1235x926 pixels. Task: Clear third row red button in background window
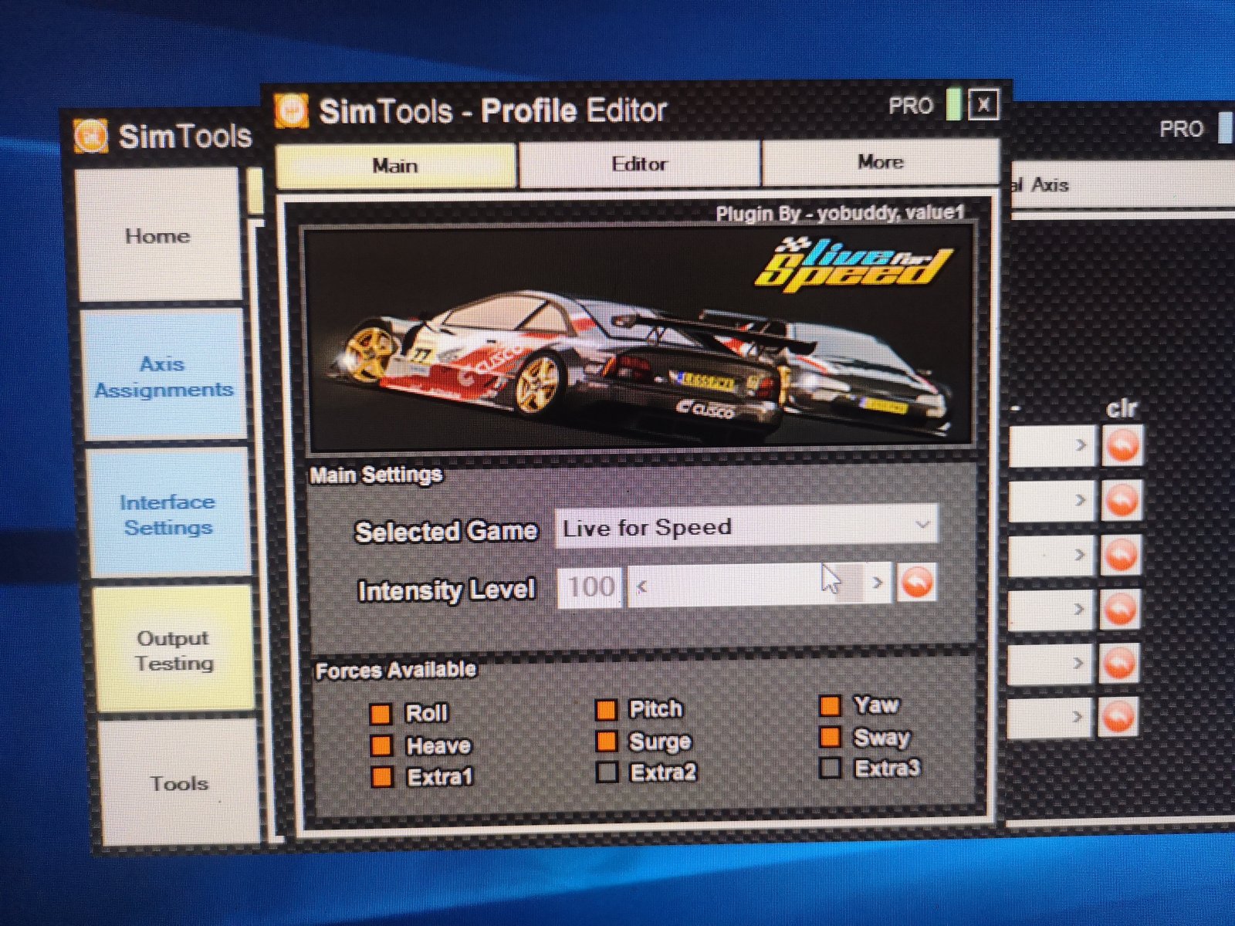(x=1121, y=556)
